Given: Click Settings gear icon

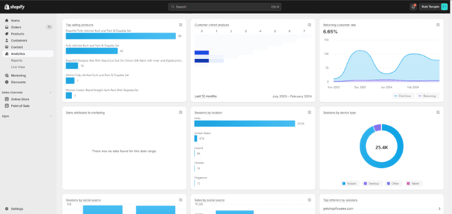Looking at the screenshot, I should point(7,209).
